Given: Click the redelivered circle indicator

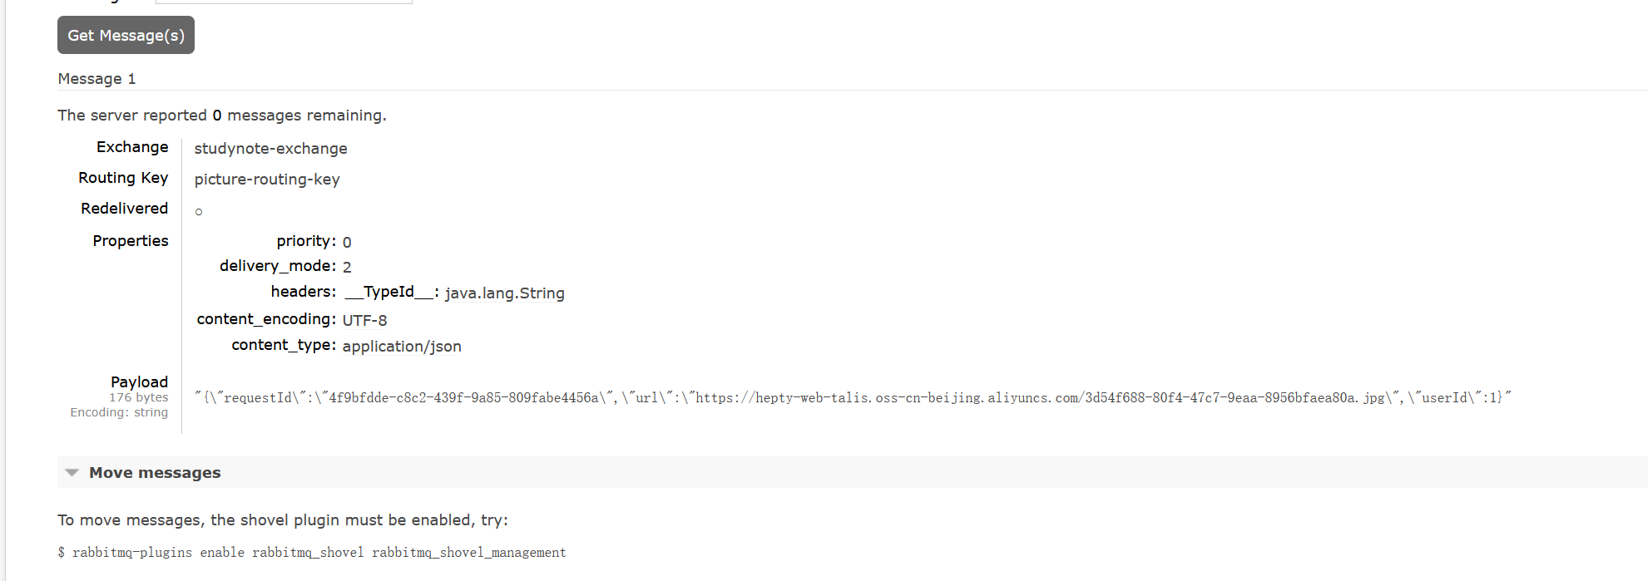Looking at the screenshot, I should pyautogui.click(x=199, y=212).
